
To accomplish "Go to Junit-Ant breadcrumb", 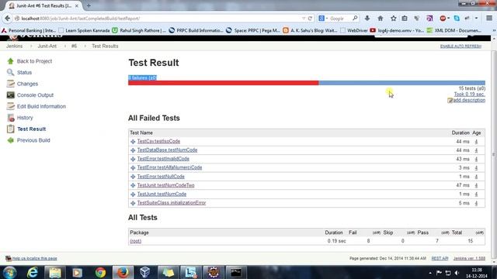I will tap(47, 46).
